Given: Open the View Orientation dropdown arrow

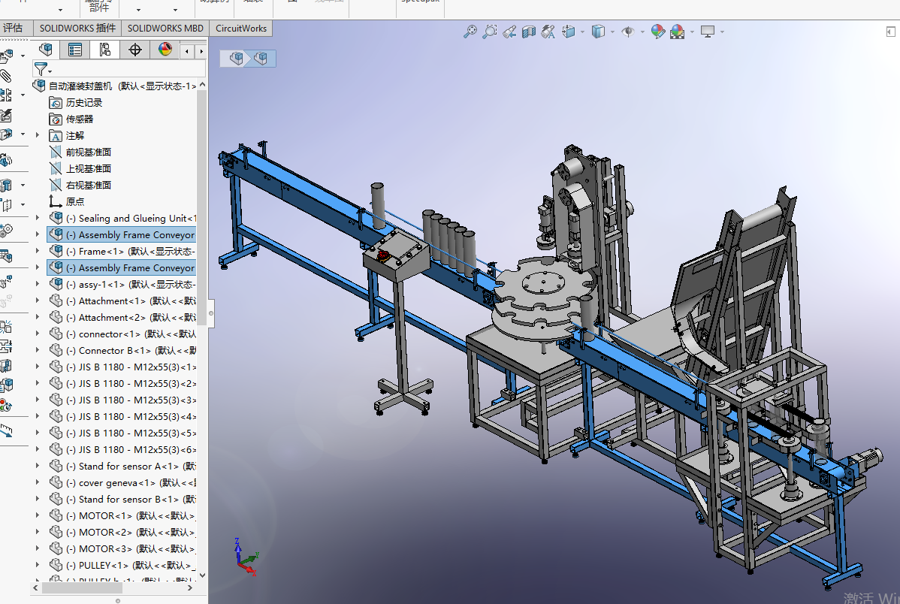Looking at the screenshot, I should pos(582,32).
